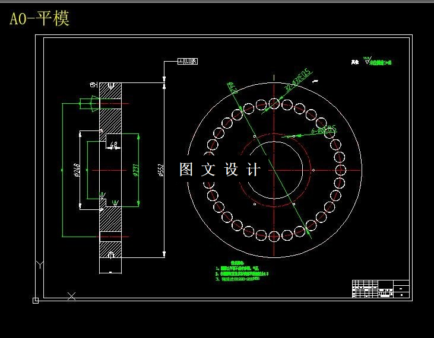Select the third line of technical requirement notes

tap(237, 279)
